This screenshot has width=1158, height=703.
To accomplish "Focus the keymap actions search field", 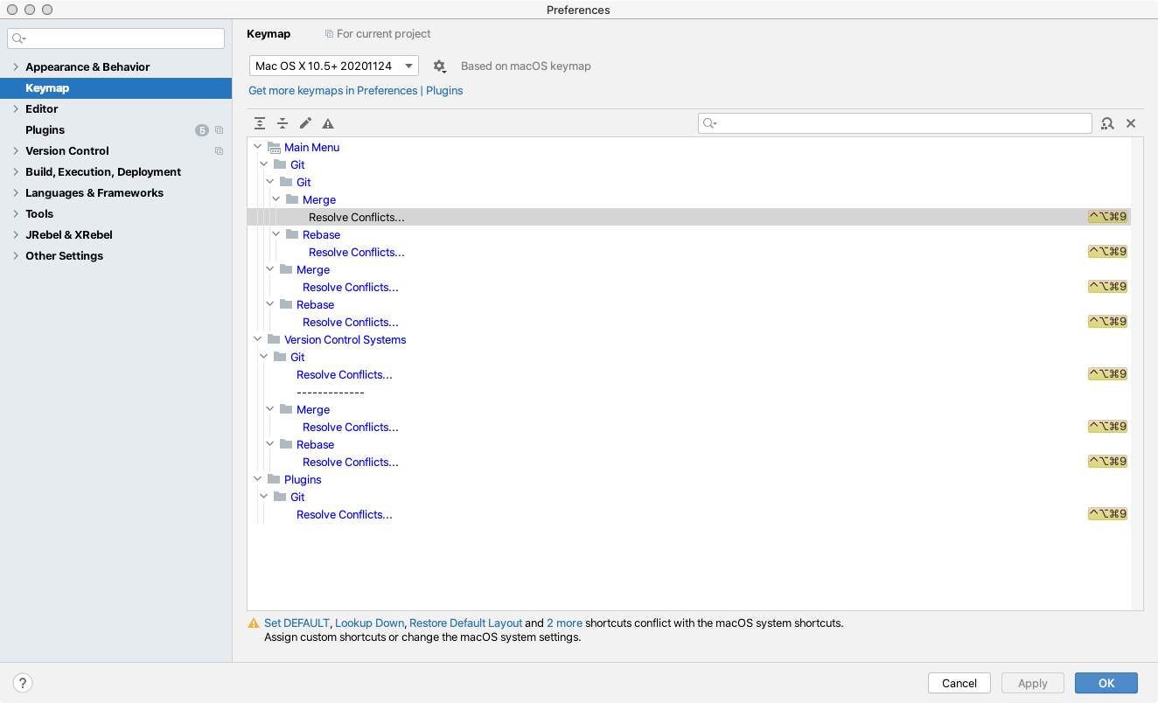I will pyautogui.click(x=895, y=123).
